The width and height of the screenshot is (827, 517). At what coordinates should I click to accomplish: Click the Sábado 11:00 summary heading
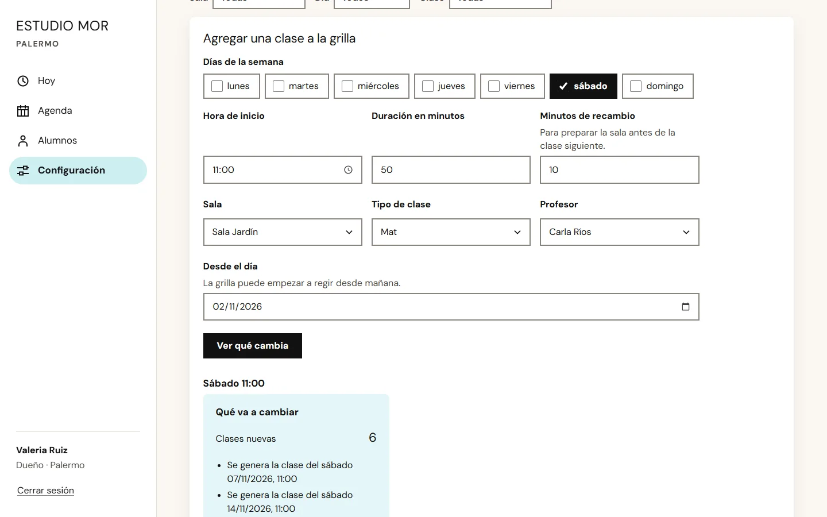click(x=234, y=383)
